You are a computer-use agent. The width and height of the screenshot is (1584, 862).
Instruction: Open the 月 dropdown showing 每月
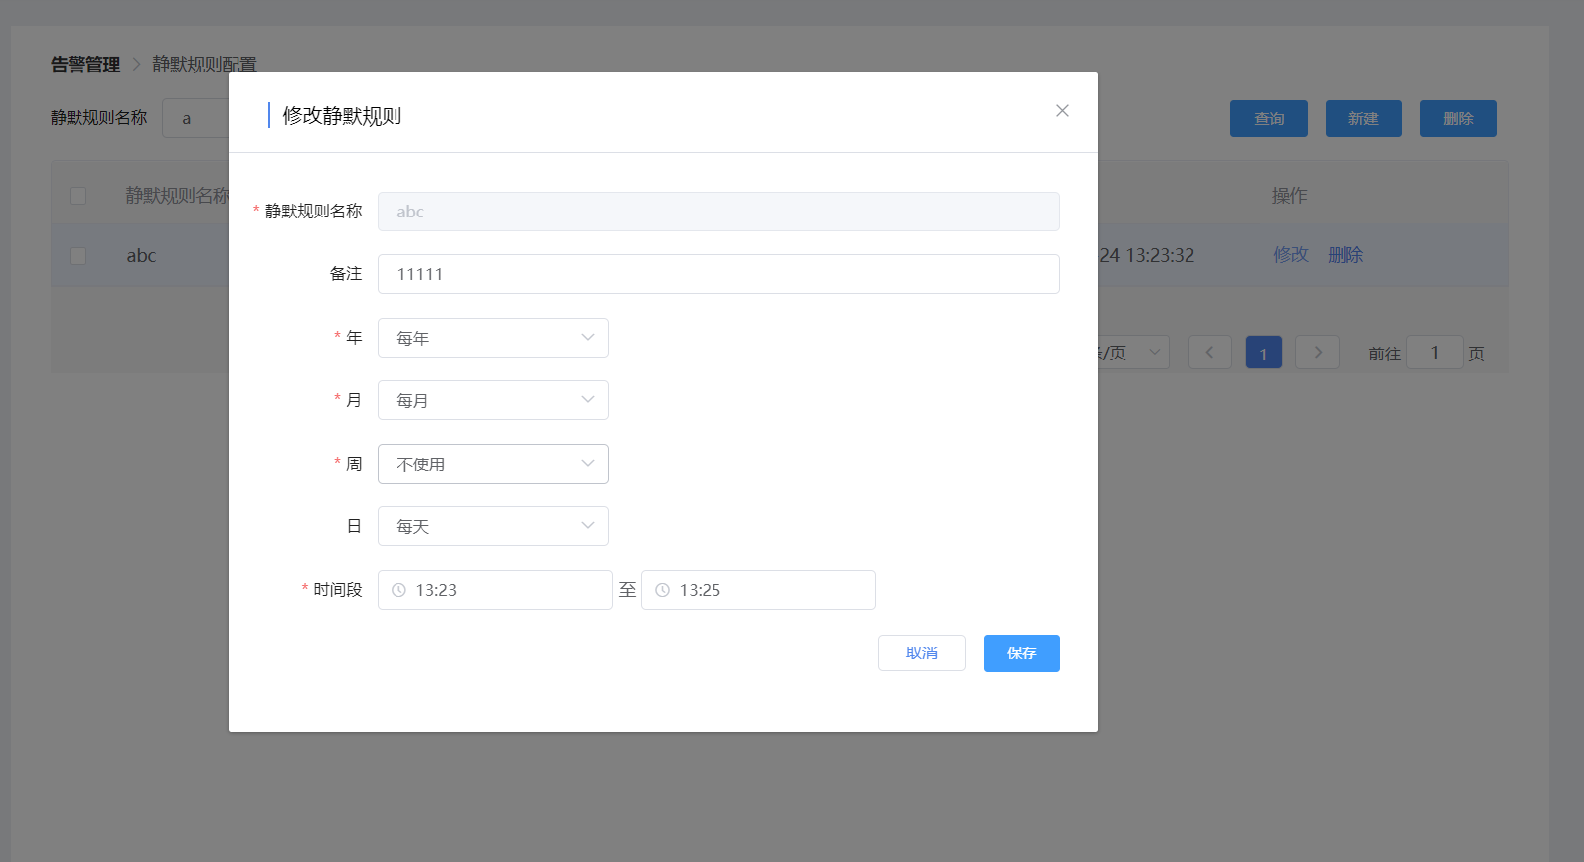click(x=493, y=400)
